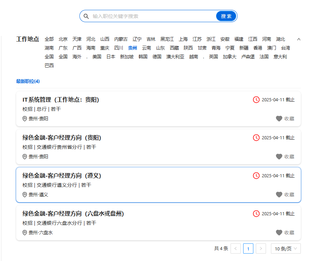The width and height of the screenshot is (311, 261).
Task: Click location pin on IT系统管理 card
Action: (x=25, y=119)
